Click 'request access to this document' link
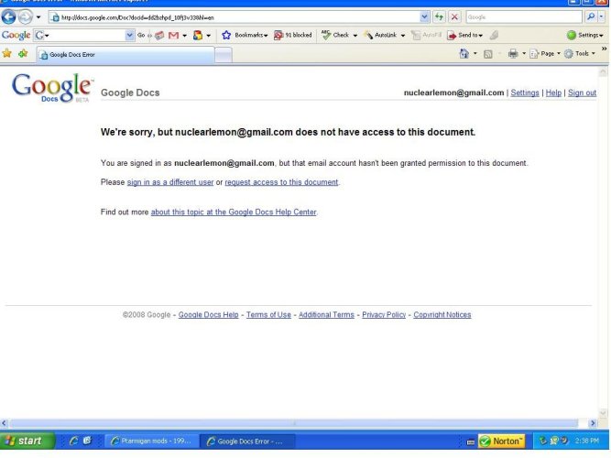The height and width of the screenshot is (458, 611). click(281, 182)
